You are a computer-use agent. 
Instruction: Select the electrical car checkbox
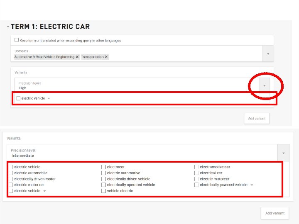click(x=196, y=173)
